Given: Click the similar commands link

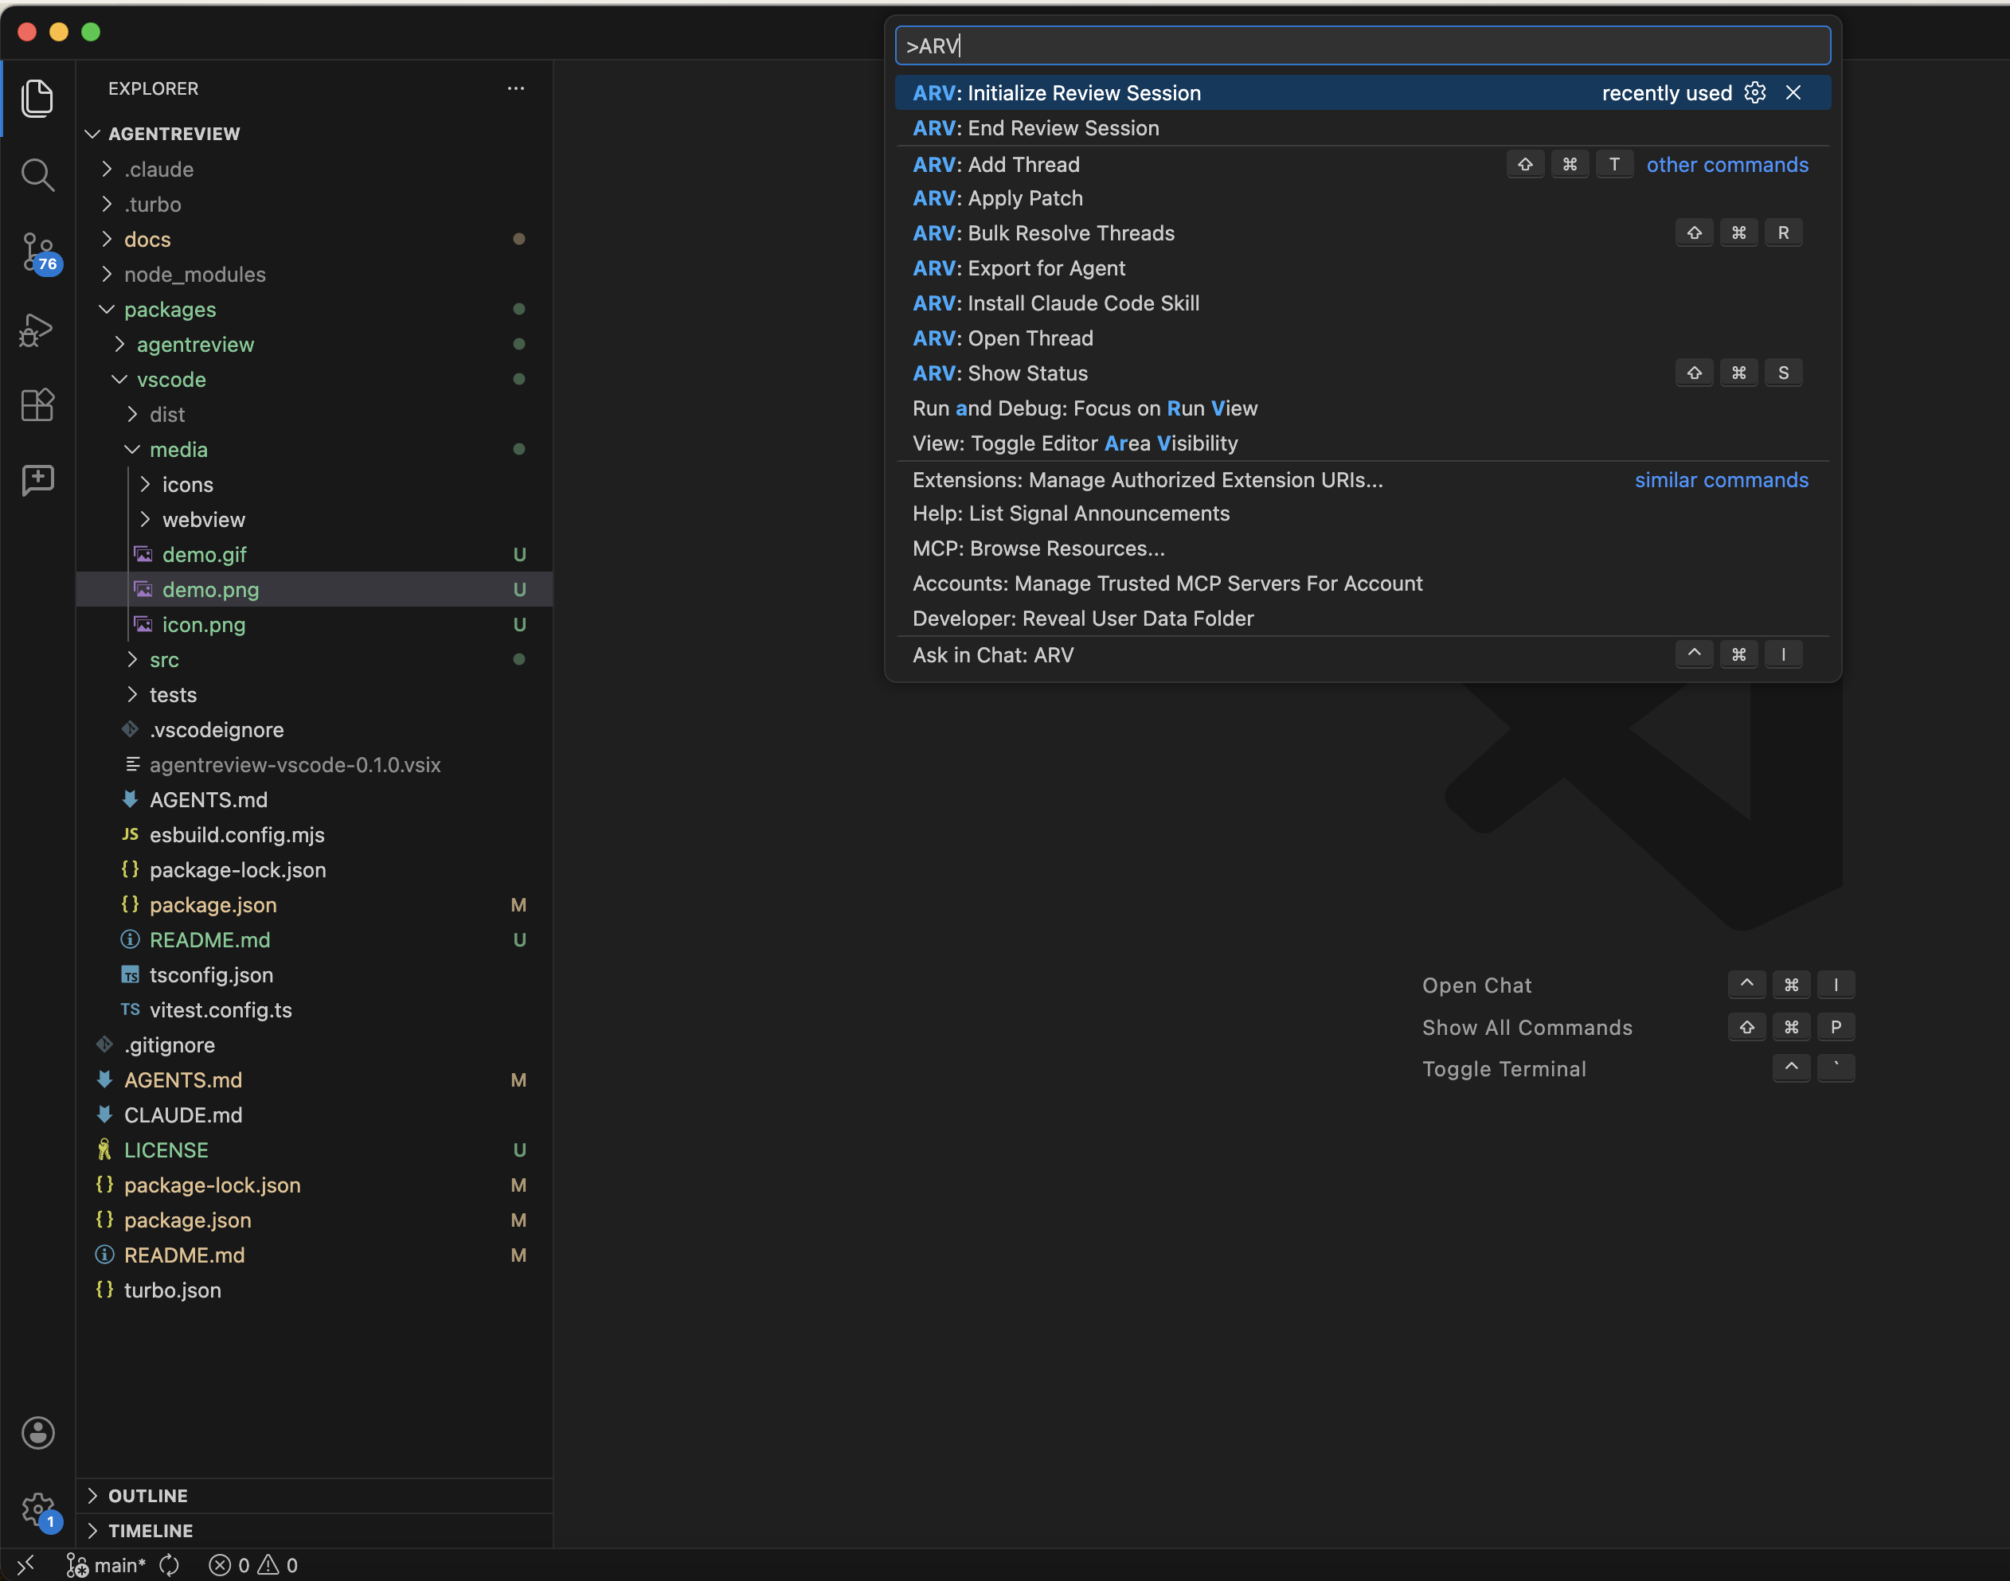Looking at the screenshot, I should point(1720,479).
